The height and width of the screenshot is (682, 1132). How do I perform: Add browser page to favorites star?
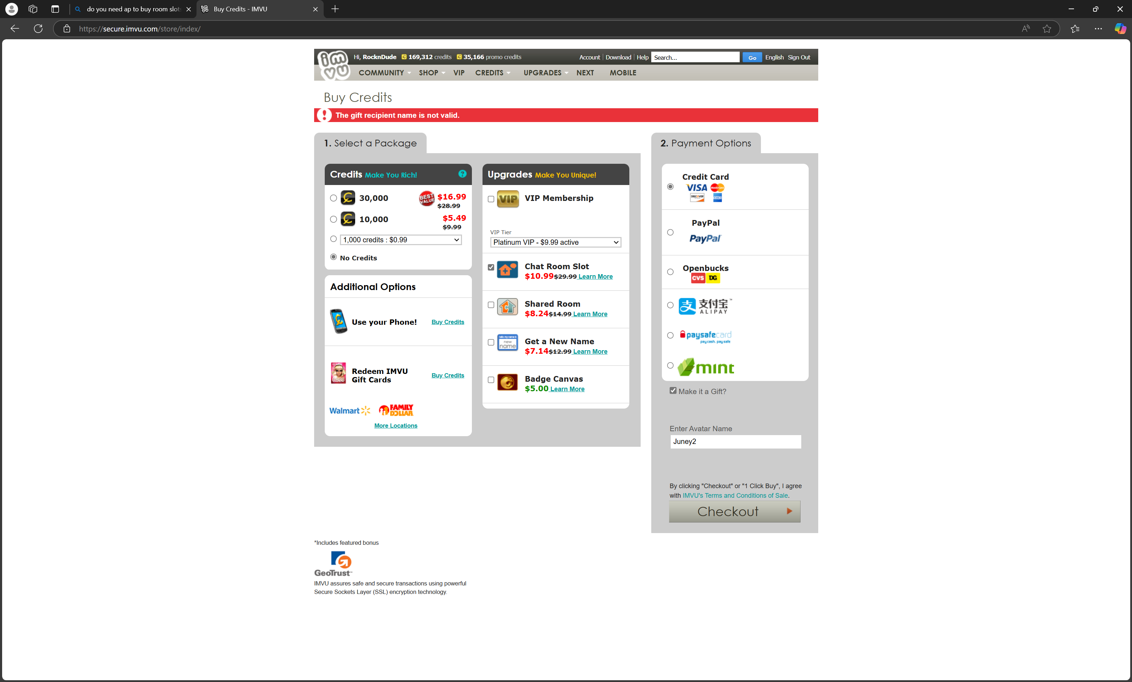pos(1046,28)
